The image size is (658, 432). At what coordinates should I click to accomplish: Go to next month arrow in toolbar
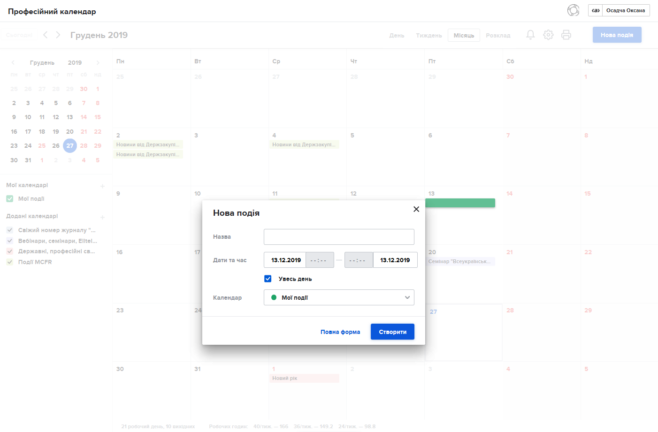point(58,35)
